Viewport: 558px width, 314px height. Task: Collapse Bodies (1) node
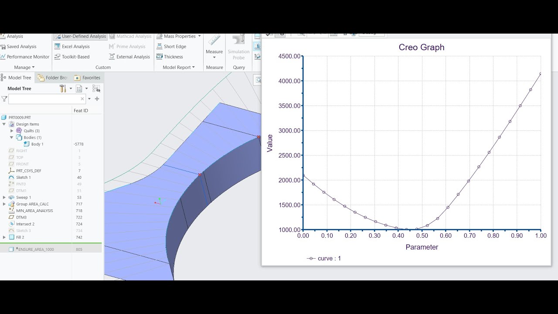coord(12,137)
